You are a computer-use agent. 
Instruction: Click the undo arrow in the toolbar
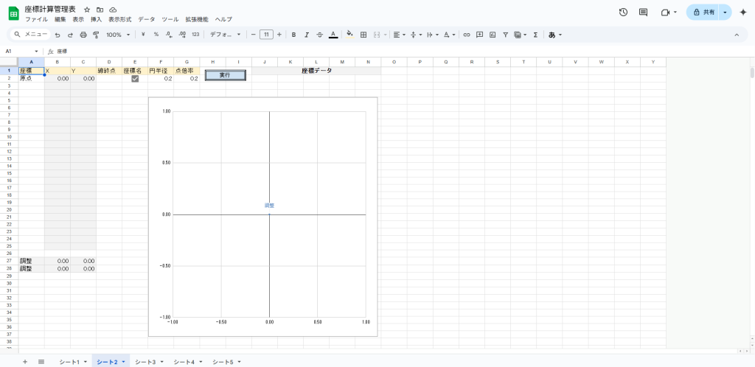(x=58, y=35)
